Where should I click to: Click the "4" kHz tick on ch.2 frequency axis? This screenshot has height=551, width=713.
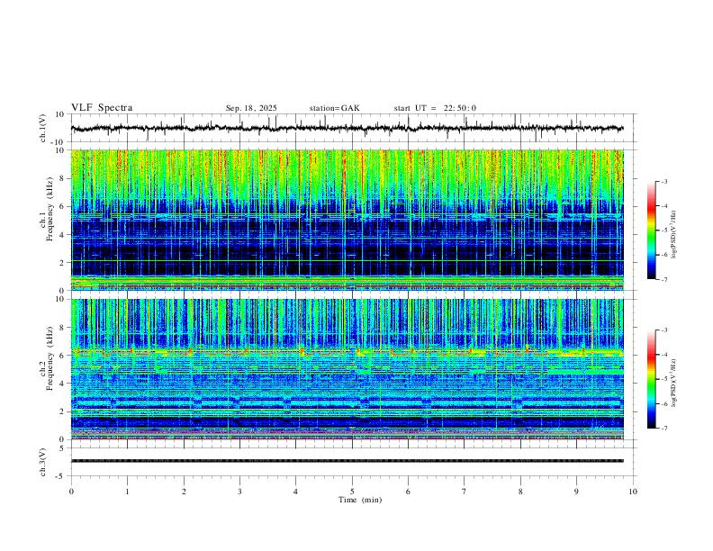(63, 384)
